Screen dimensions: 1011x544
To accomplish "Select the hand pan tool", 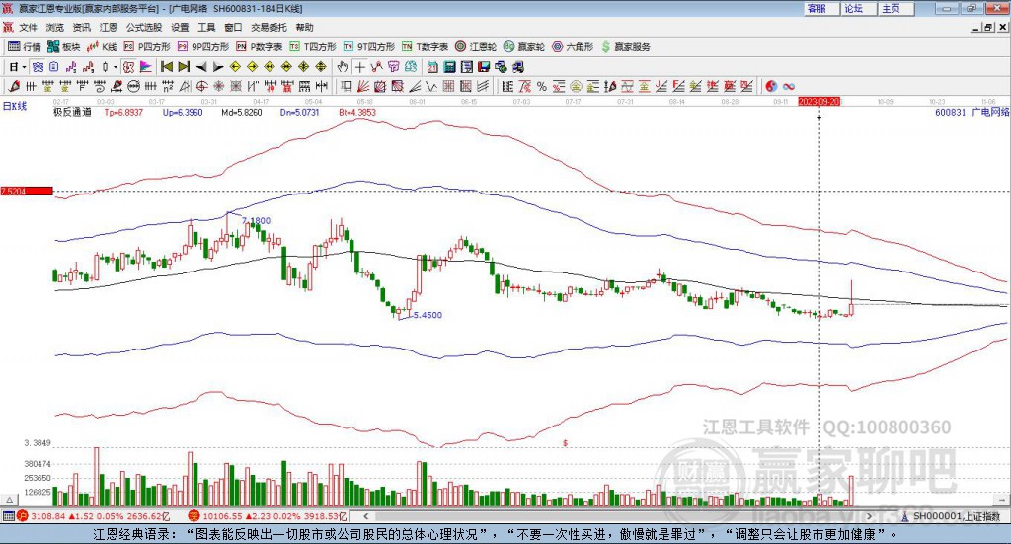I will click(343, 67).
